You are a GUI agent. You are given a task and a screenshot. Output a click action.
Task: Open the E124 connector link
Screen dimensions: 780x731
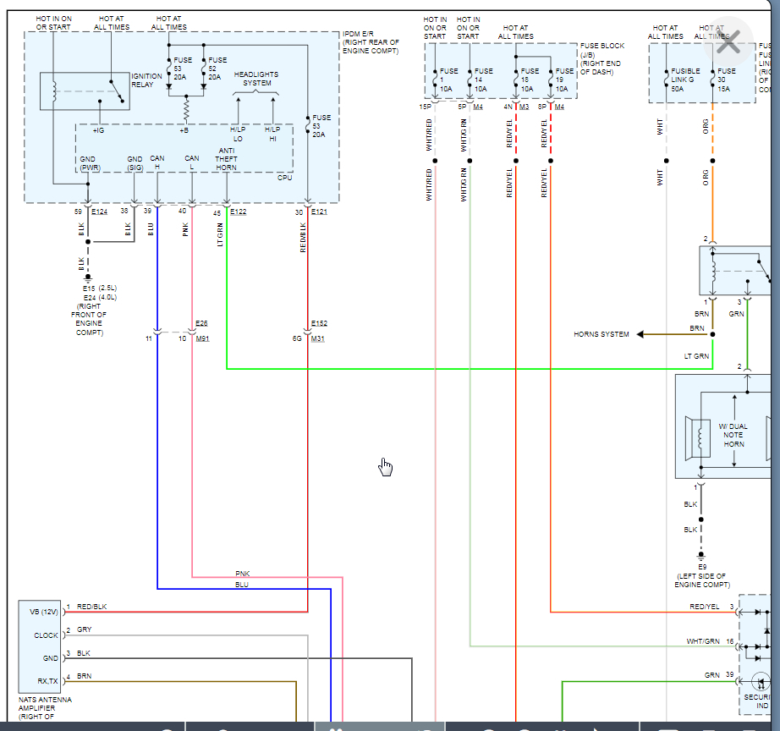(100, 212)
